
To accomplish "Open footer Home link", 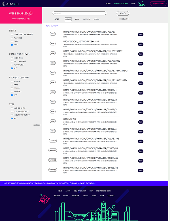I will (60, 191).
